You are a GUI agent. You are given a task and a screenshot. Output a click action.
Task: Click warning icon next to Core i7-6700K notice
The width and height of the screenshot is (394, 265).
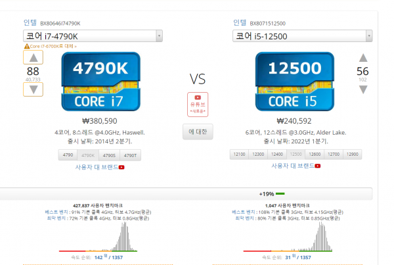pyautogui.click(x=27, y=46)
